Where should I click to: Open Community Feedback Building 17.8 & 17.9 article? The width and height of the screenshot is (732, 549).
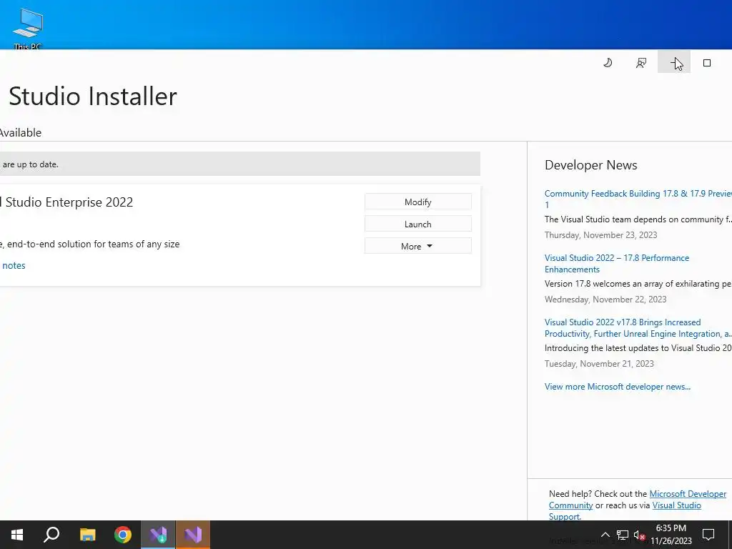tap(638, 199)
